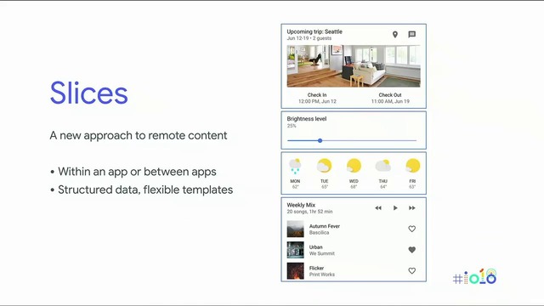This screenshot has width=544, height=306.
Task: Unlike the Urban song heart
Action: 411,250
